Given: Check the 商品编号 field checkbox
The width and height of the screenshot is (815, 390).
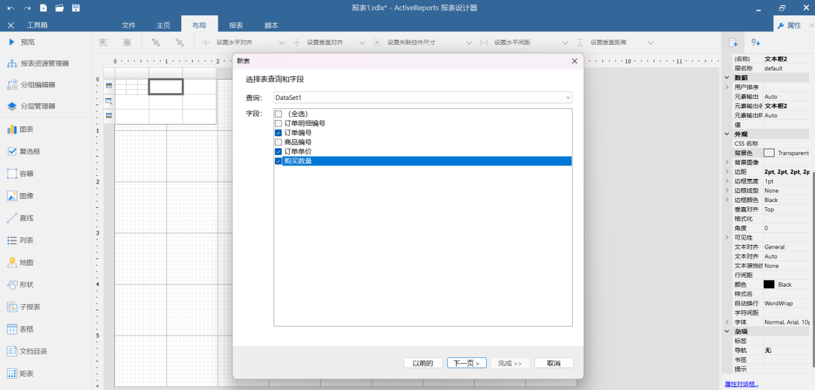Looking at the screenshot, I should pyautogui.click(x=279, y=142).
